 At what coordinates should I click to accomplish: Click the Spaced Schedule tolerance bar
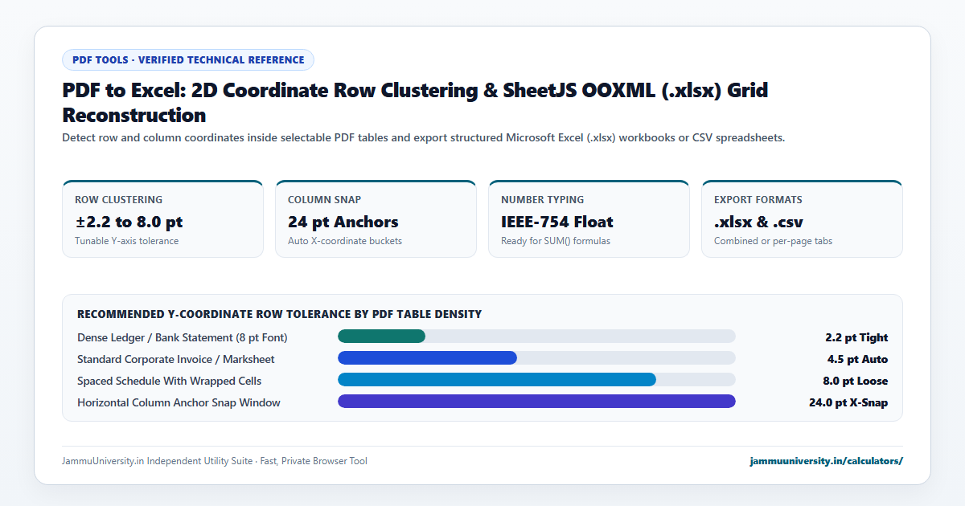497,380
